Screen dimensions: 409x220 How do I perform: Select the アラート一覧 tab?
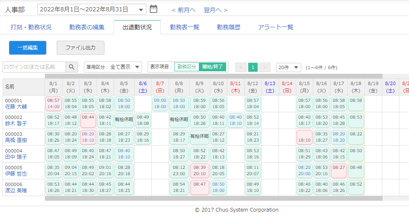coord(276,27)
